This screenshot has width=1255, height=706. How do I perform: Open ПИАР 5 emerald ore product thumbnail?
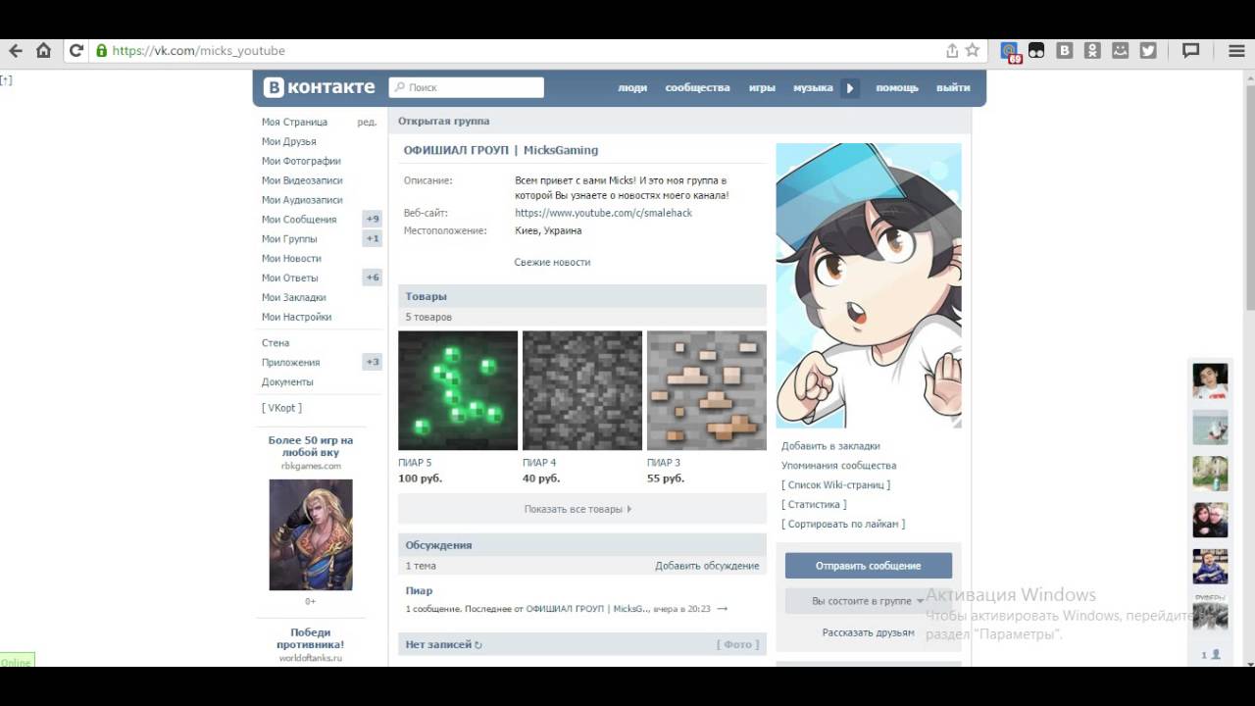coord(458,390)
